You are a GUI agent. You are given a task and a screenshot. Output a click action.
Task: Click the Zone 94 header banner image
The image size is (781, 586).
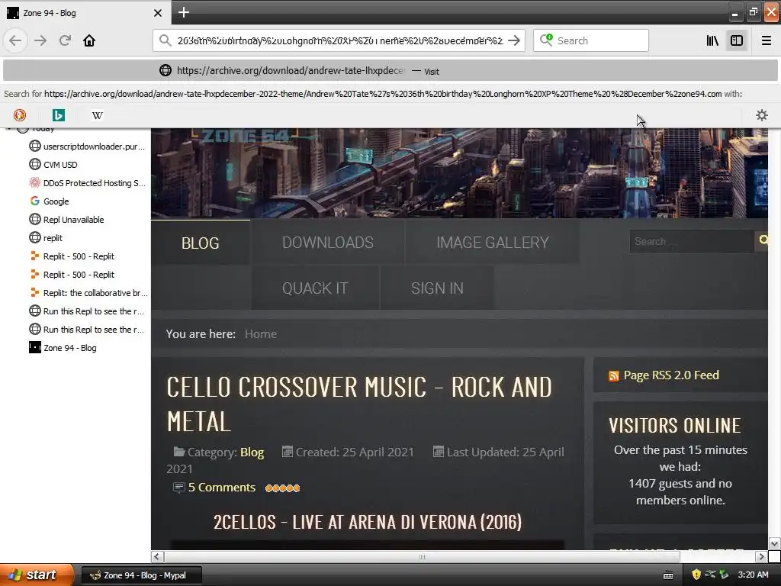459,173
